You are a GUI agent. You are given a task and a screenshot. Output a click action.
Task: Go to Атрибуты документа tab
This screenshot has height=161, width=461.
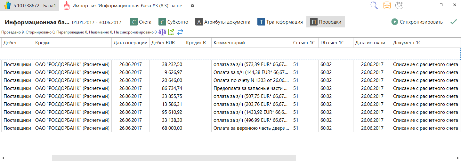coord(223,22)
